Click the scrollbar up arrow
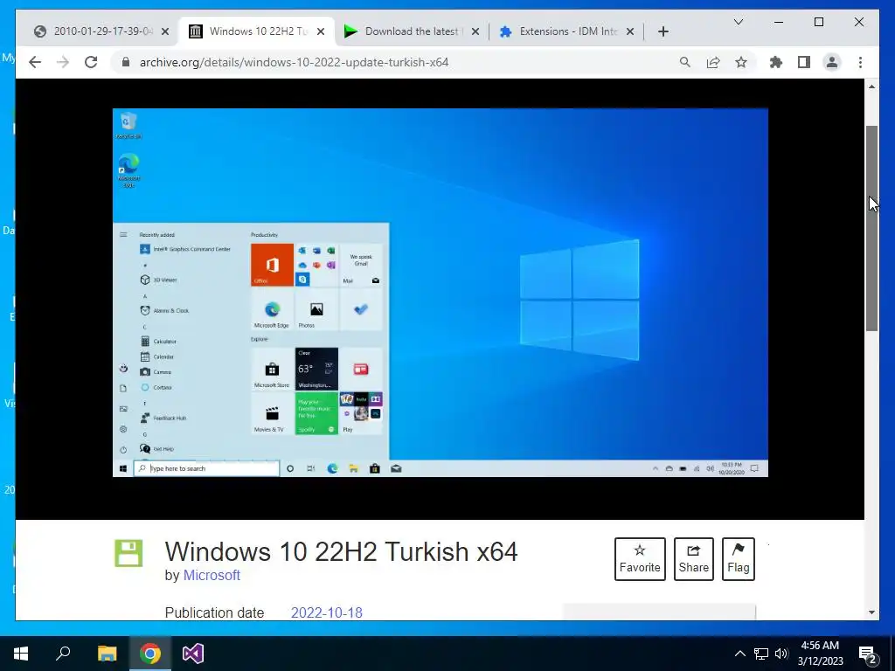Screen dimensions: 895x671 [x=871, y=86]
